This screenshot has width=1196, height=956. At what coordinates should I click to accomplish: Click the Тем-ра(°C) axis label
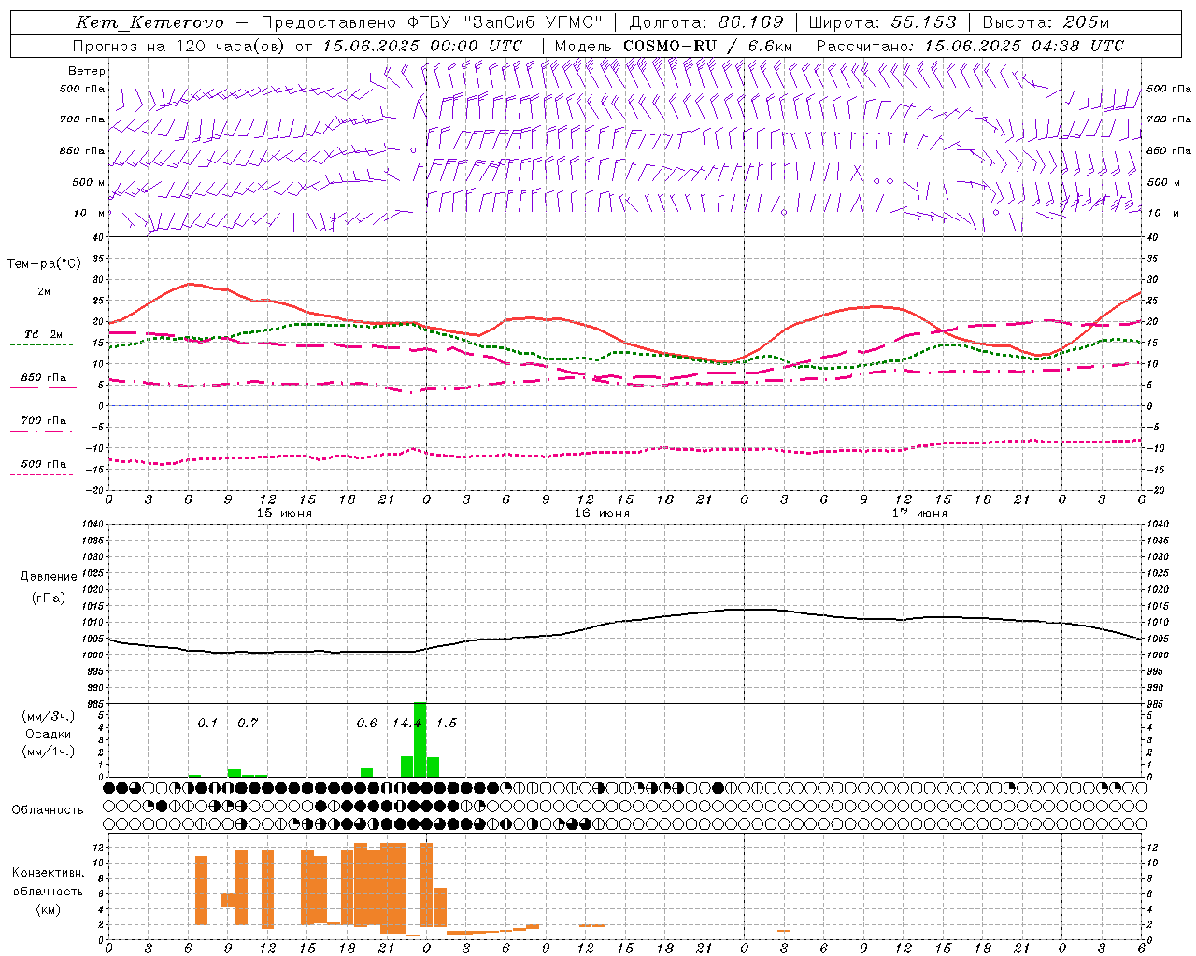click(x=44, y=264)
